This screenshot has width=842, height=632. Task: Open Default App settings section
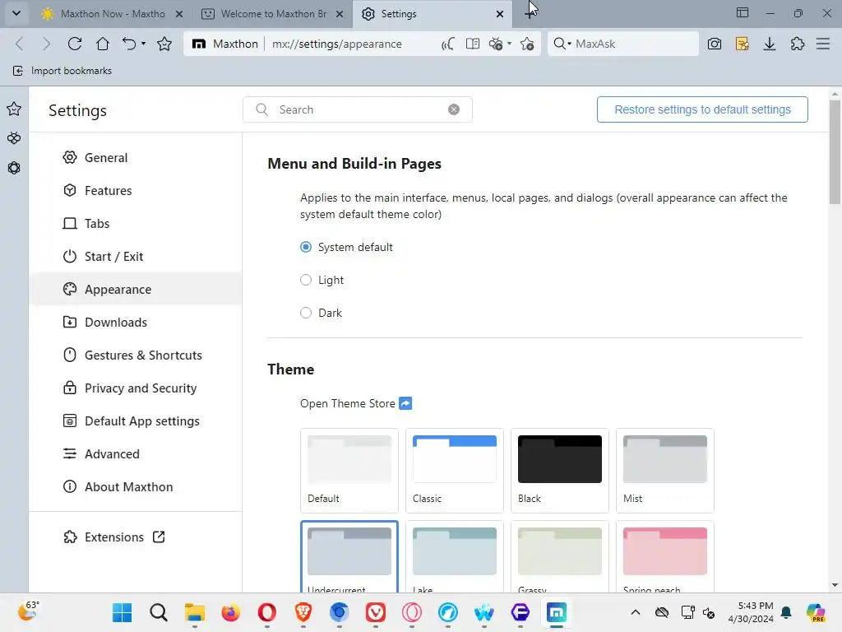click(x=136, y=421)
